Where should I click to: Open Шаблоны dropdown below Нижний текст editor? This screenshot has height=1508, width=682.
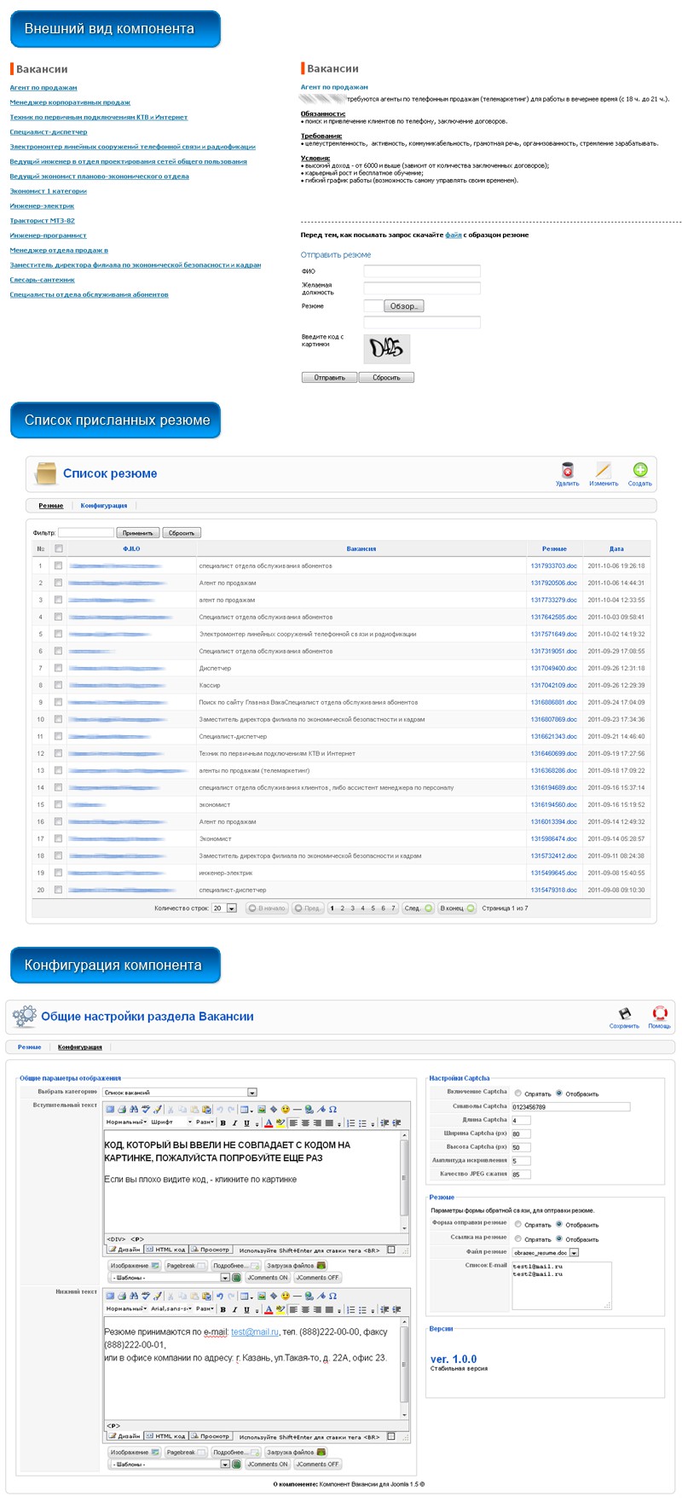[170, 1464]
